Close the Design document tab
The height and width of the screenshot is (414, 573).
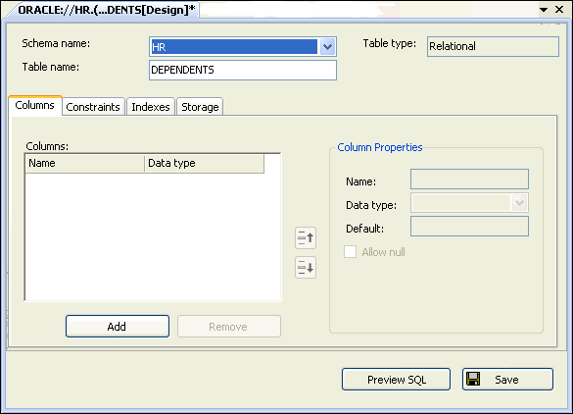(559, 10)
